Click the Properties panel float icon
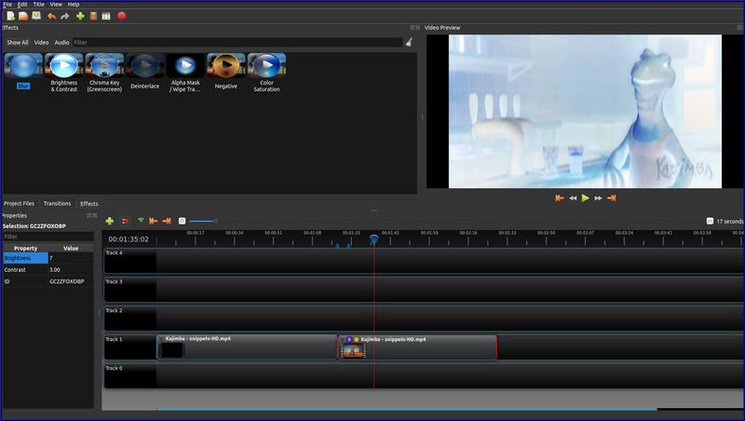The height and width of the screenshot is (421, 745). (x=88, y=215)
